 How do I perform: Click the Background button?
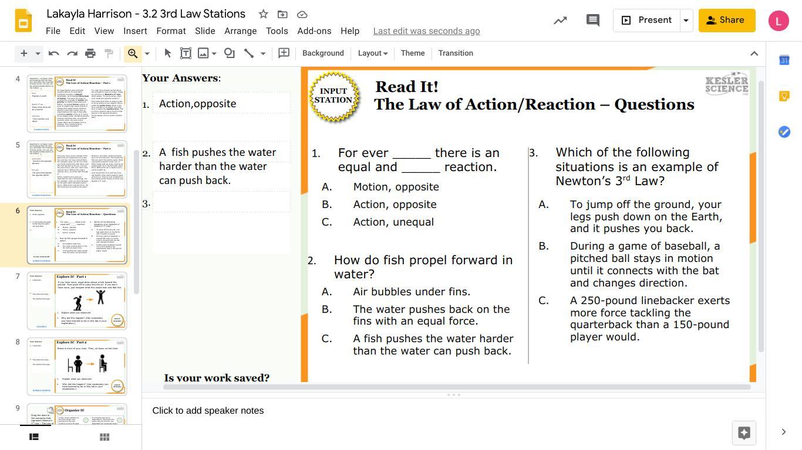323,53
